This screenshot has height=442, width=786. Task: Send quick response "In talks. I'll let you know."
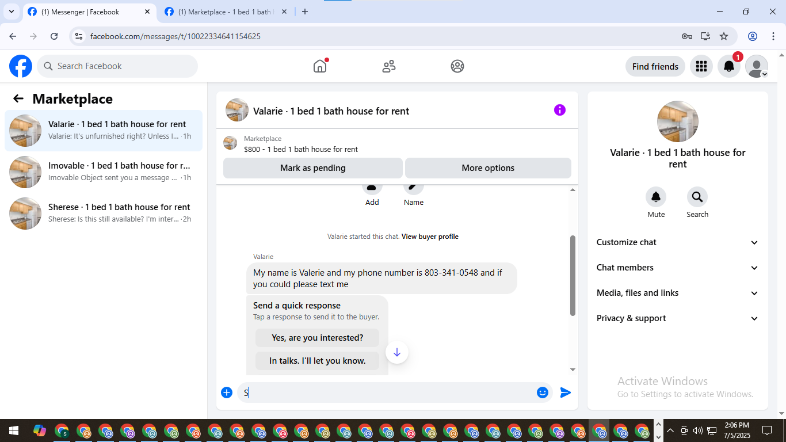pyautogui.click(x=318, y=361)
